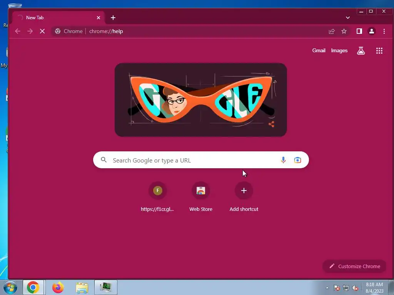
Task: Open a new tab with plus button
Action: click(113, 18)
